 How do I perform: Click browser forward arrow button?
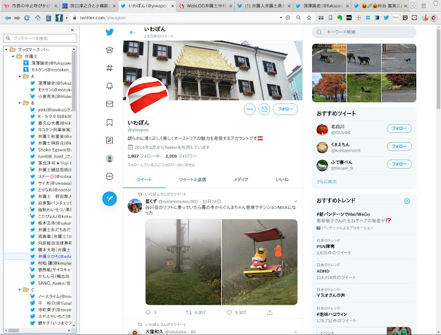(x=17, y=18)
